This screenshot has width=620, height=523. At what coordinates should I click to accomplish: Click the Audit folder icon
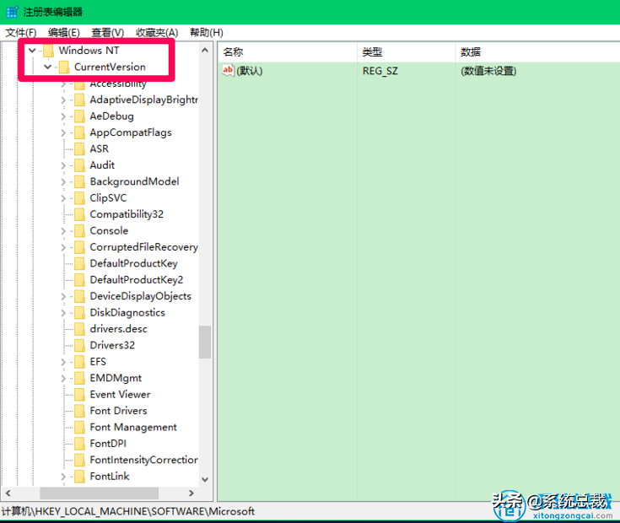(79, 165)
